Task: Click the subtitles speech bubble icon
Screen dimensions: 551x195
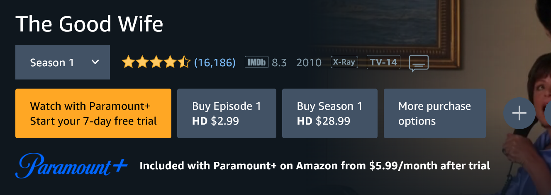Action: click(419, 64)
